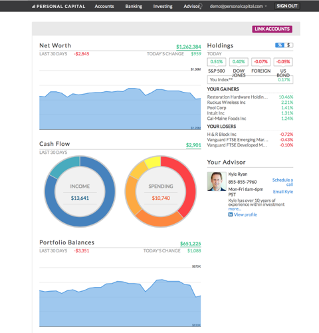Open H & R Block Inc loser row
The width and height of the screenshot is (319, 333).
point(250,135)
